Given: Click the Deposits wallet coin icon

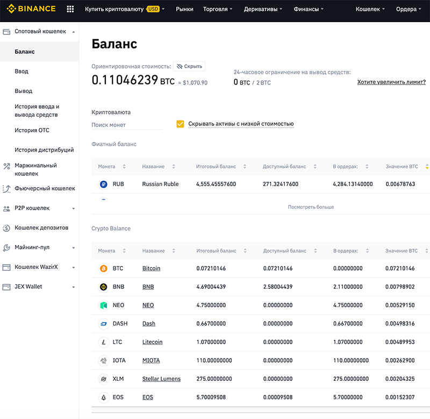Looking at the screenshot, I should 6,228.
